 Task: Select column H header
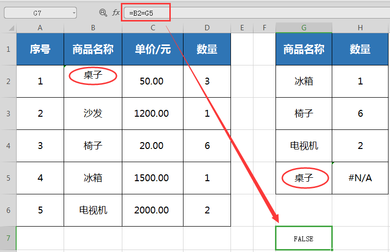(x=360, y=28)
